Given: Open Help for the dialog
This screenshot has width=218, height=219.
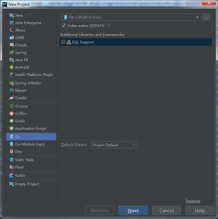Looking at the screenshot, I should [x=200, y=210].
